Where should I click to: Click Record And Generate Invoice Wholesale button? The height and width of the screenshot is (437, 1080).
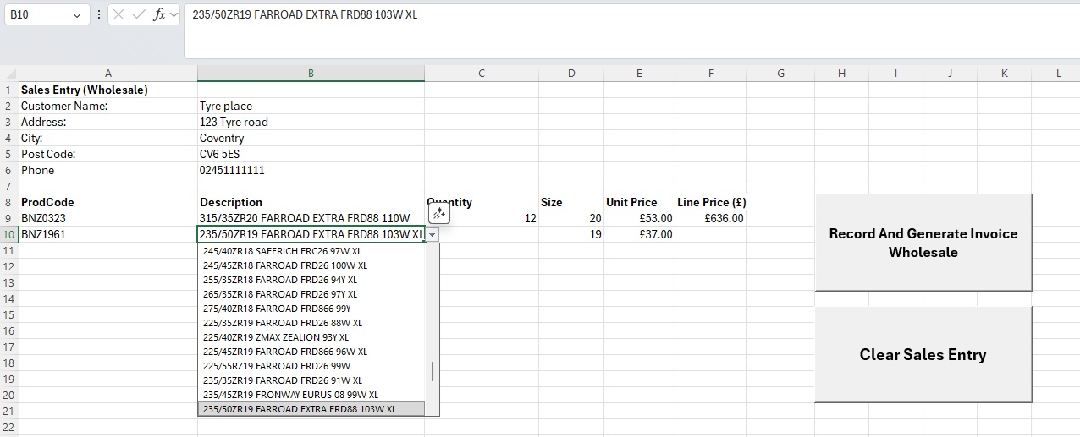click(923, 243)
